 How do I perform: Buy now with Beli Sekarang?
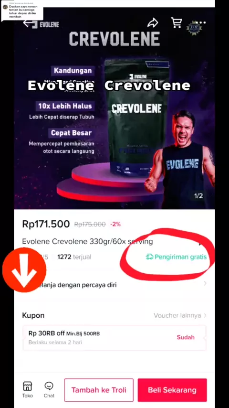(172, 390)
